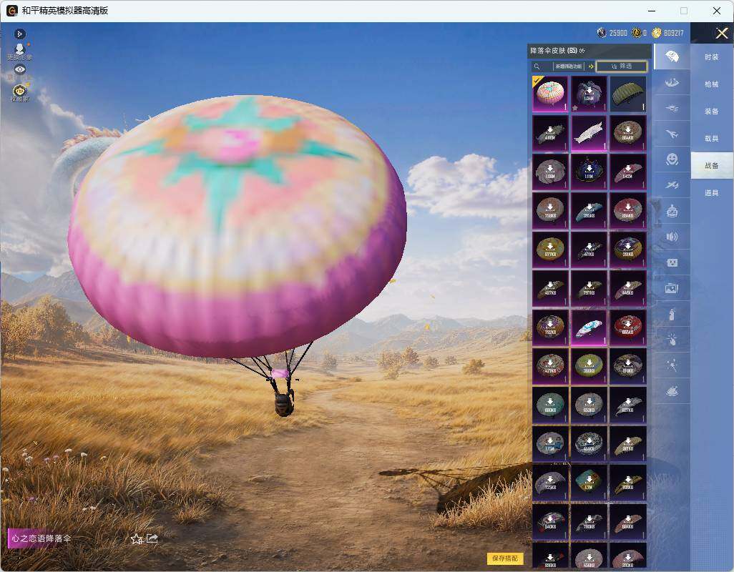734x572 pixels.
Task: Click the search magnifier in skin list
Action: [x=537, y=66]
